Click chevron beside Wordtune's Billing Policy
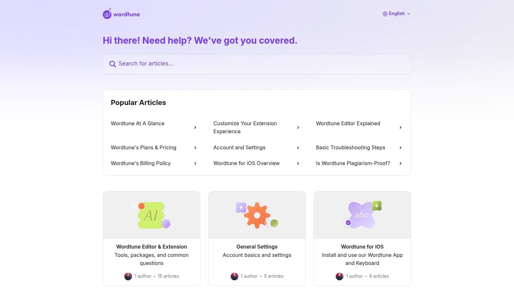 [195, 163]
